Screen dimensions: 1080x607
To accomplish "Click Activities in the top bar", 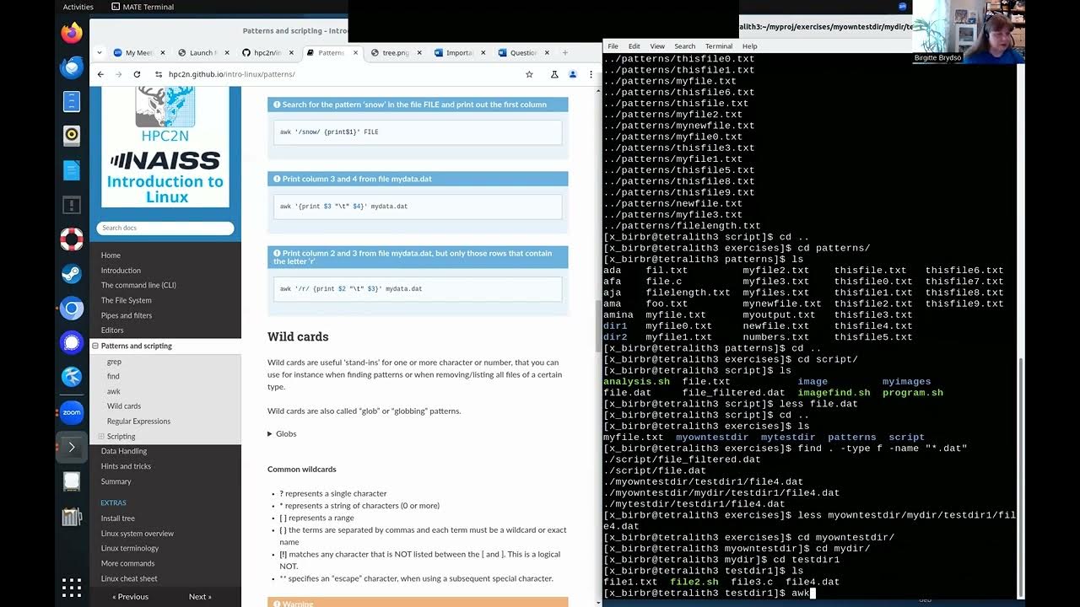I will tap(78, 7).
